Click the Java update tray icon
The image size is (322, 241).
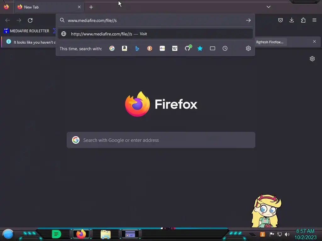(x=263, y=234)
